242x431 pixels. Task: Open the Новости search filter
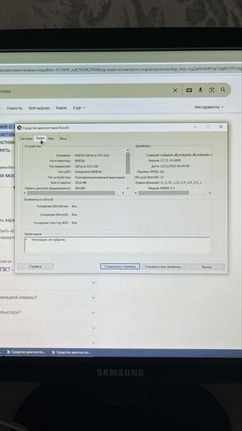[15, 108]
